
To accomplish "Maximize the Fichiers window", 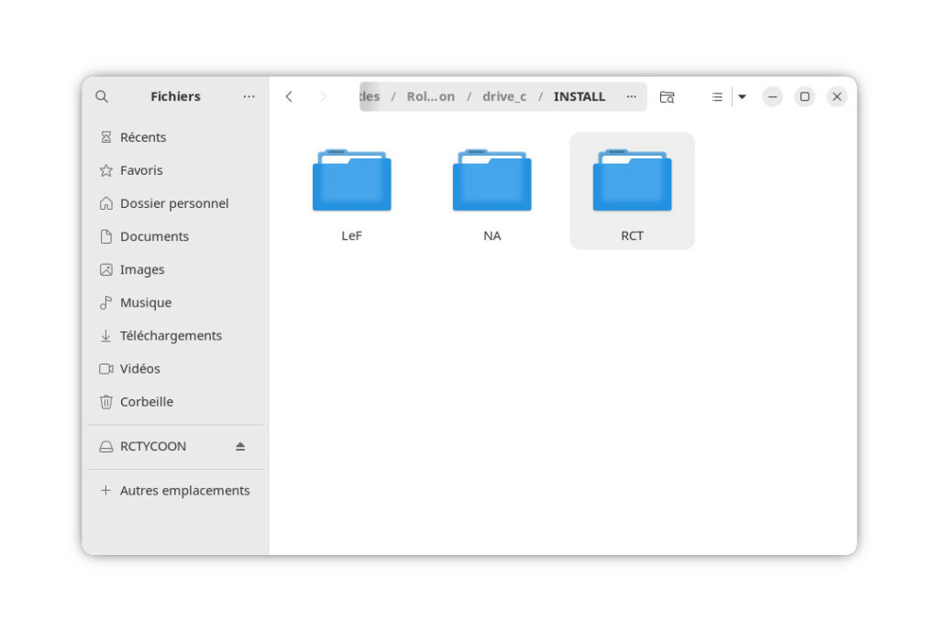I will (804, 96).
